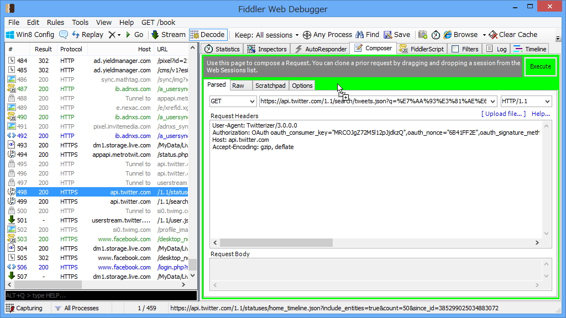The width and height of the screenshot is (566, 318).
Task: Click the camera screenshot toolbar icon
Action: (423, 35)
